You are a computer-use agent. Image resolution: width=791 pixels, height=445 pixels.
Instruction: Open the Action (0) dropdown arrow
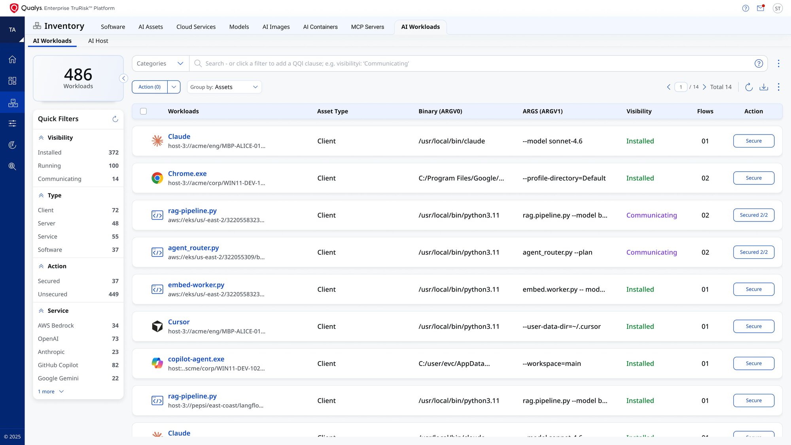tap(174, 87)
